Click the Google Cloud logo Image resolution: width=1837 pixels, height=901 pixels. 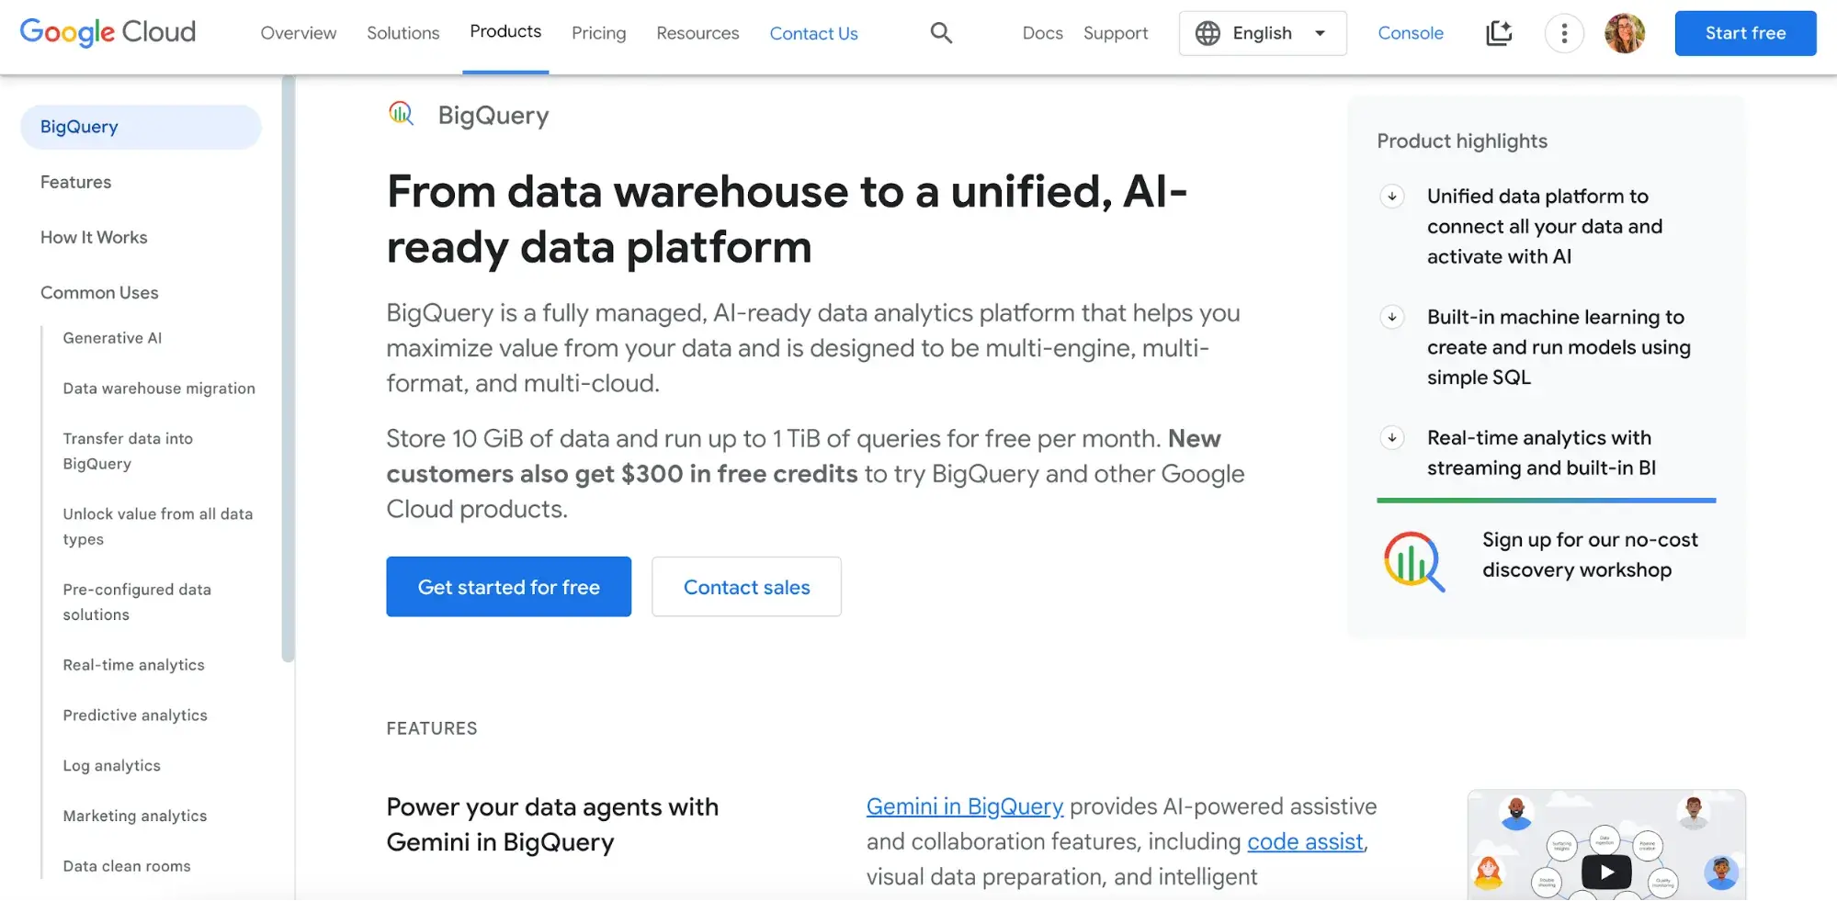point(108,32)
